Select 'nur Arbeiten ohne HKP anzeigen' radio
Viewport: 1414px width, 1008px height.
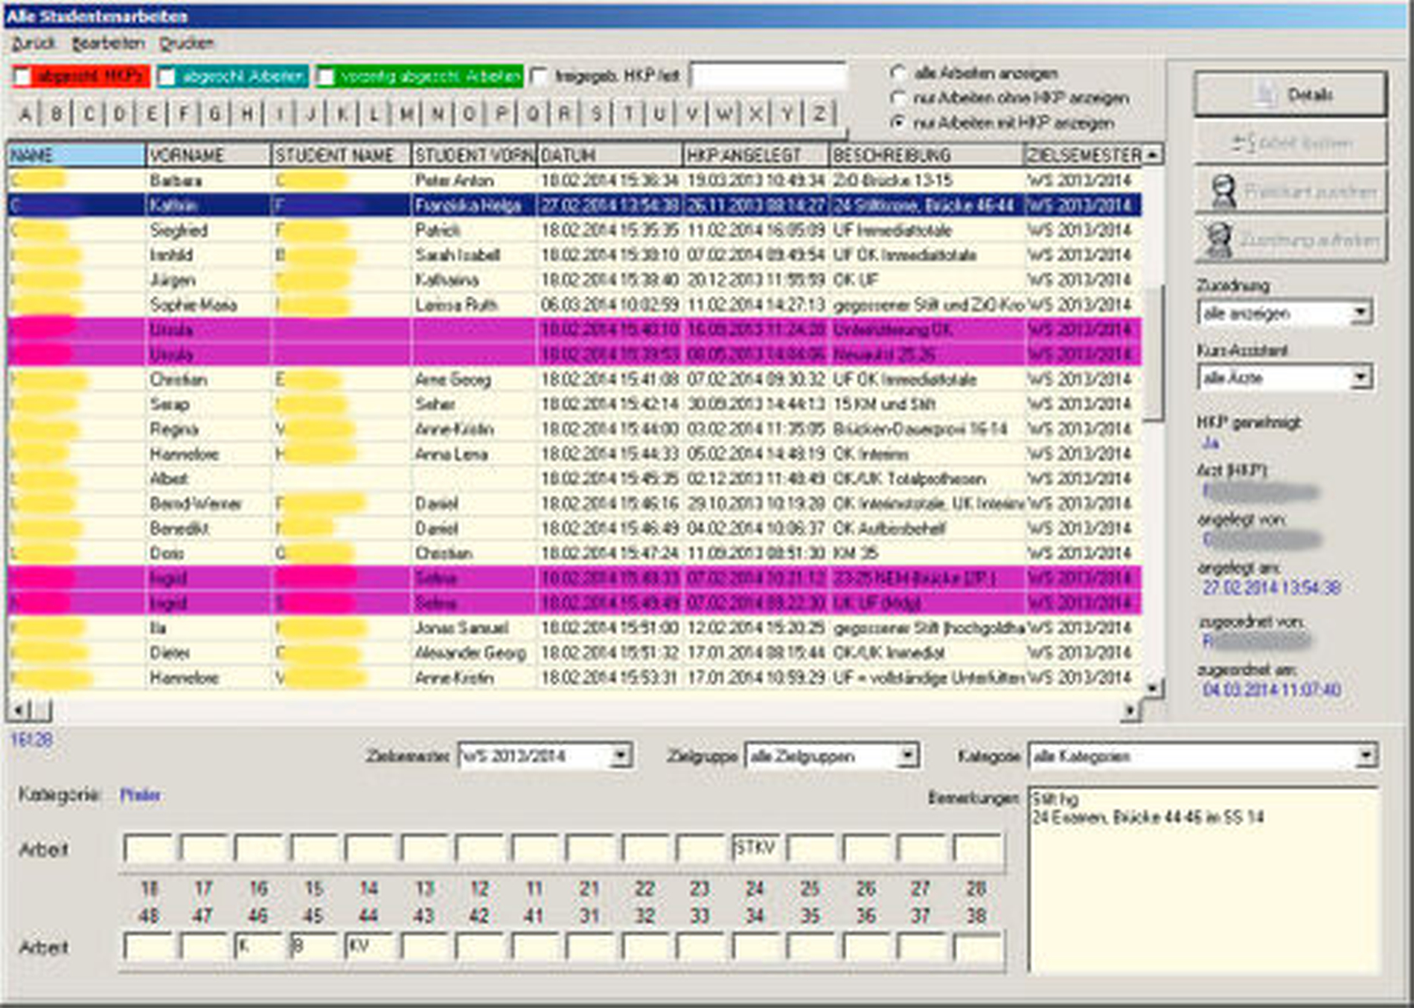pos(898,97)
